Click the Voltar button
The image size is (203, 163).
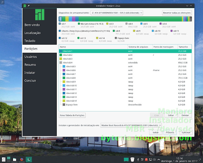156,132
